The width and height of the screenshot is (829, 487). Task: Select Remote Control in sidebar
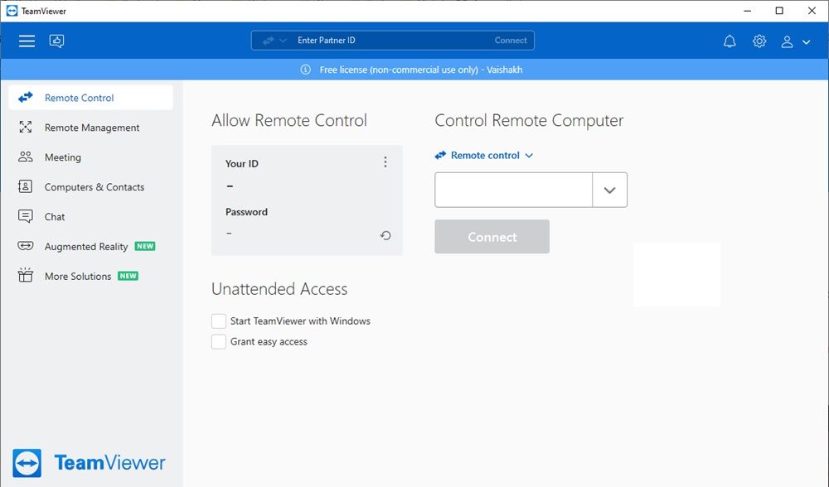click(91, 98)
